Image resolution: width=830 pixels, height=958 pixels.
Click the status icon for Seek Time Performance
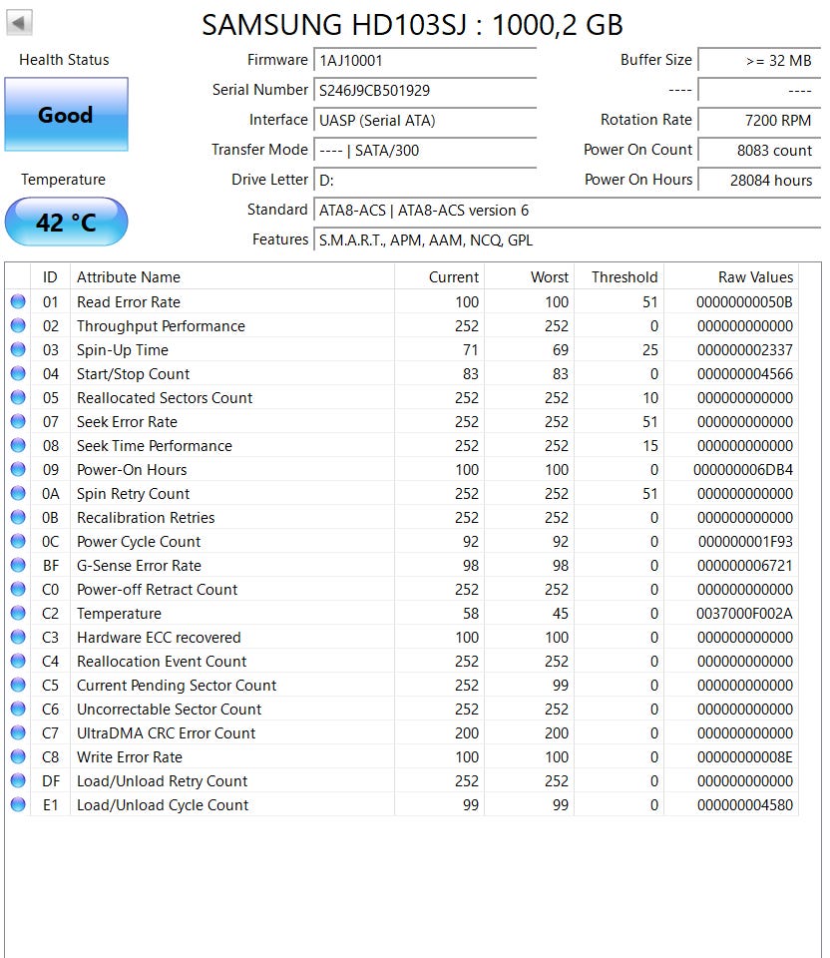18,445
